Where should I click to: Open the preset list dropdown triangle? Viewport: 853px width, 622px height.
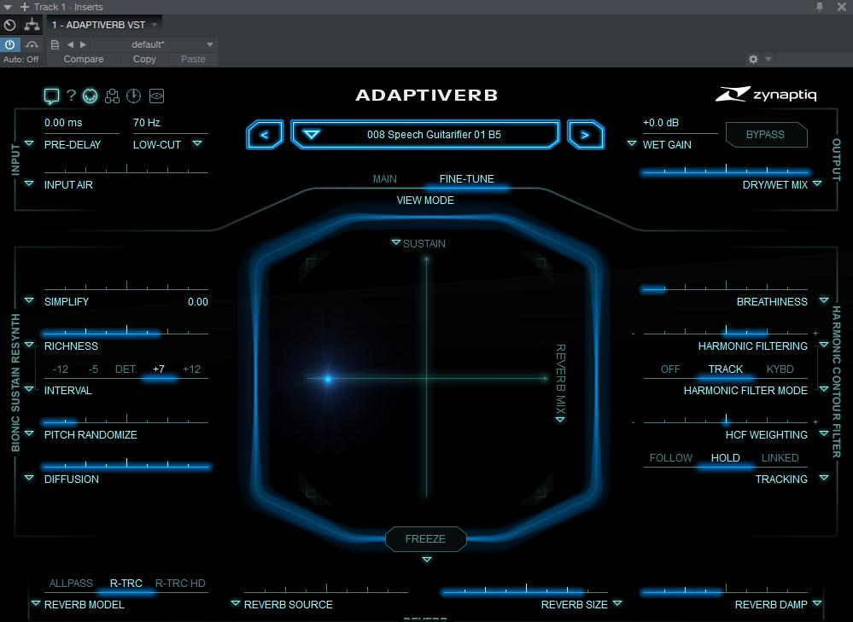pos(311,134)
